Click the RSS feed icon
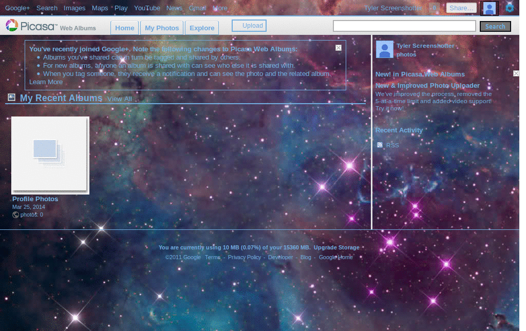Viewport: 526px width, 331px height. 380,145
